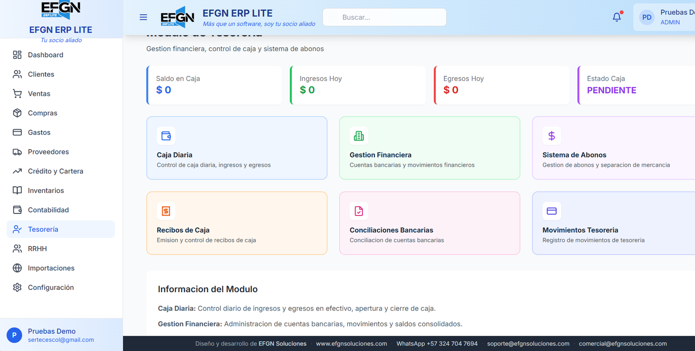Open notifications with the bell icon

[617, 17]
